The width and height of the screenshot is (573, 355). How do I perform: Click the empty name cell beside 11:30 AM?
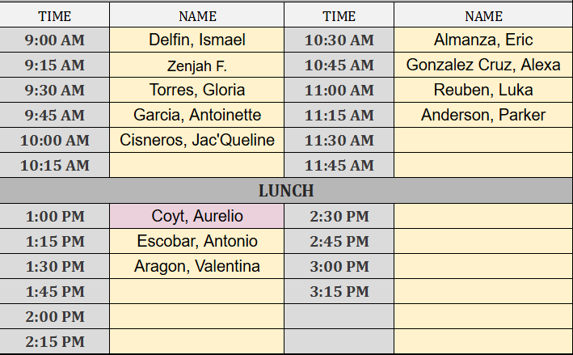pos(483,140)
